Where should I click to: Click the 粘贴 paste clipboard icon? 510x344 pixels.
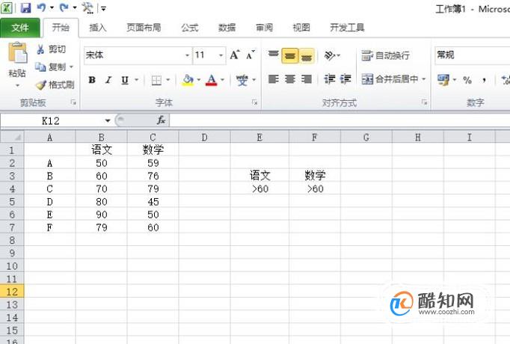[x=17, y=52]
